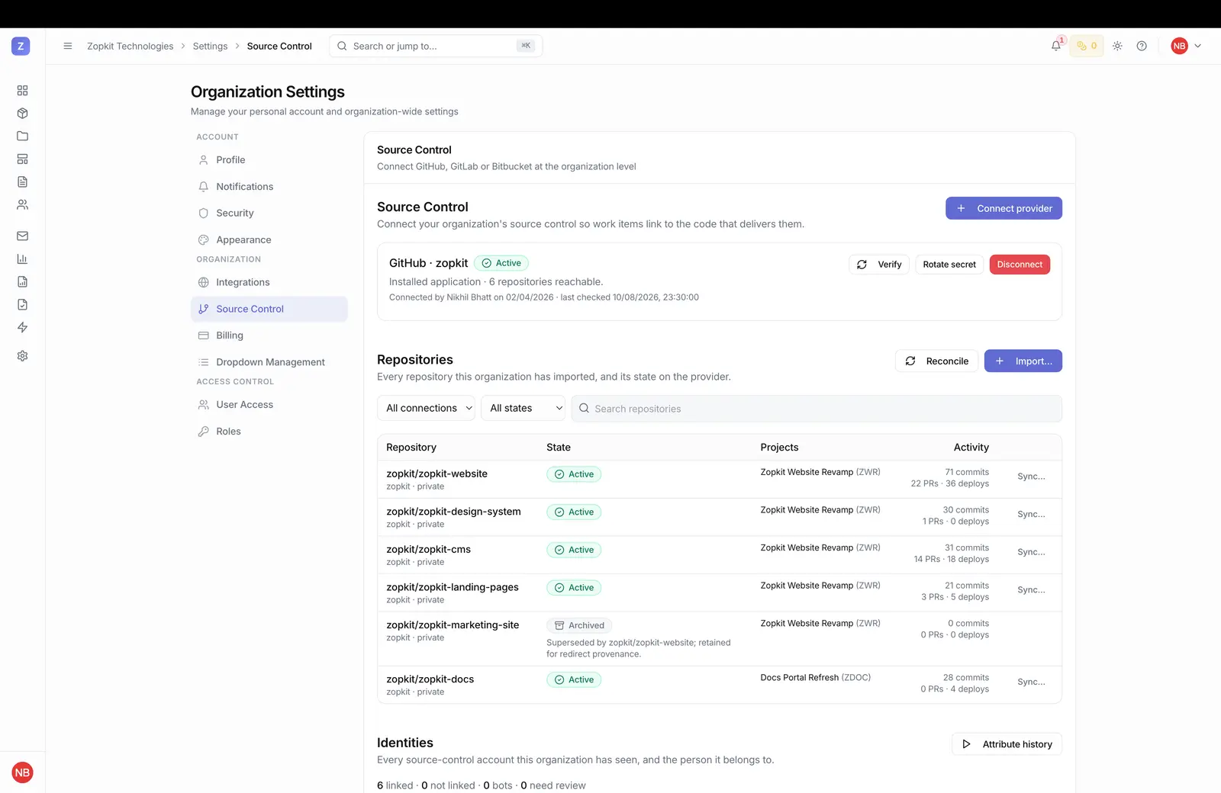Viewport: 1221px width, 793px height.
Task: Click the yellow coins counter badge
Action: 1087,47
